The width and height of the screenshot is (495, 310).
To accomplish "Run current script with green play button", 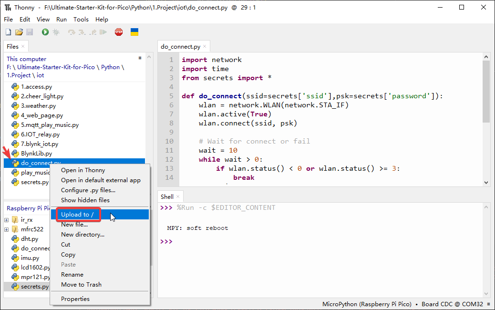I will click(45, 32).
